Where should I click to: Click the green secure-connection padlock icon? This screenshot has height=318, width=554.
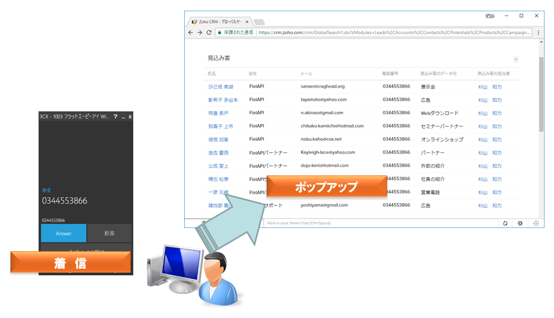click(x=219, y=33)
